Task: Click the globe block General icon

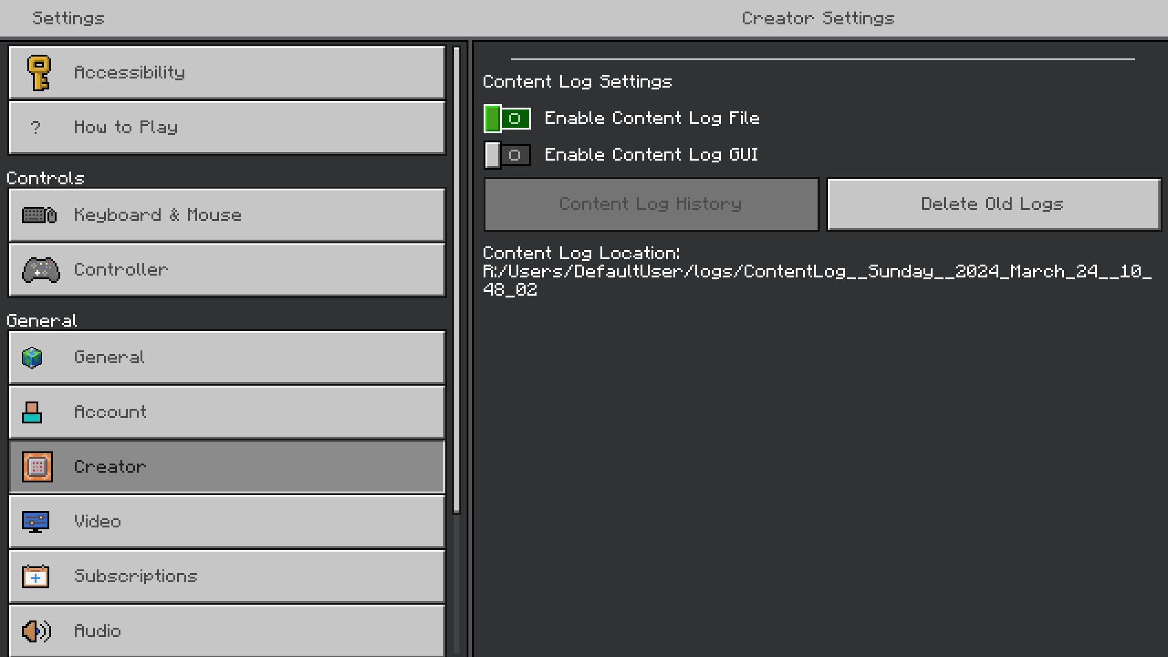Action: (x=32, y=358)
